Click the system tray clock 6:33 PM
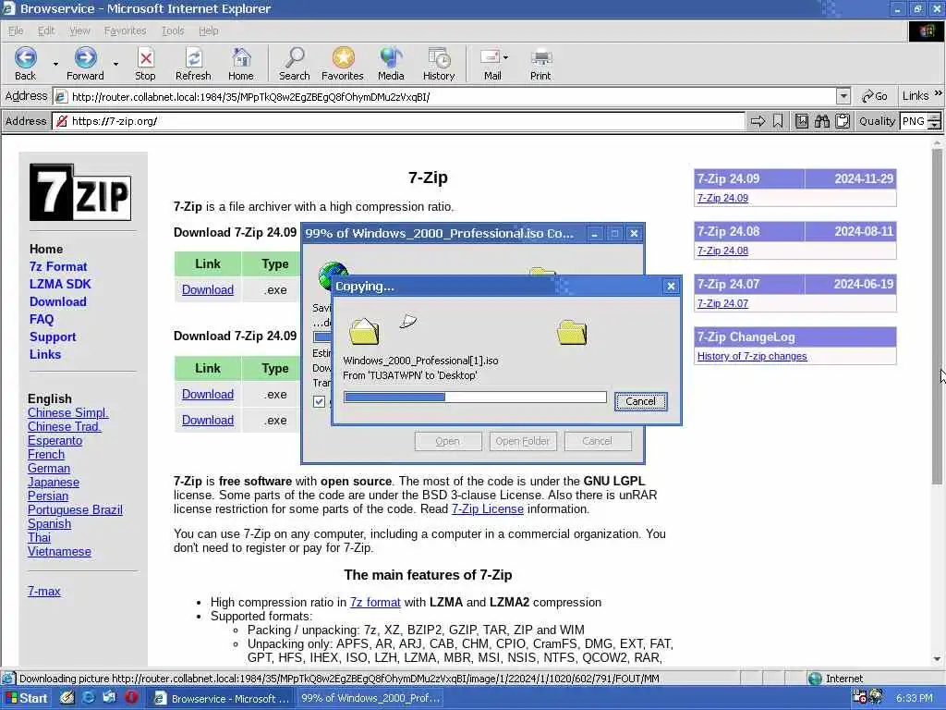The width and height of the screenshot is (946, 710). click(x=914, y=698)
